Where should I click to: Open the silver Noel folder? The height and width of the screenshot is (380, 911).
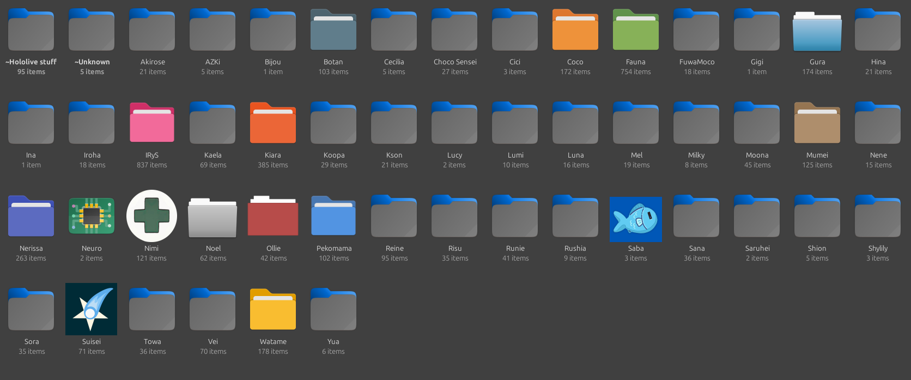pyautogui.click(x=212, y=218)
